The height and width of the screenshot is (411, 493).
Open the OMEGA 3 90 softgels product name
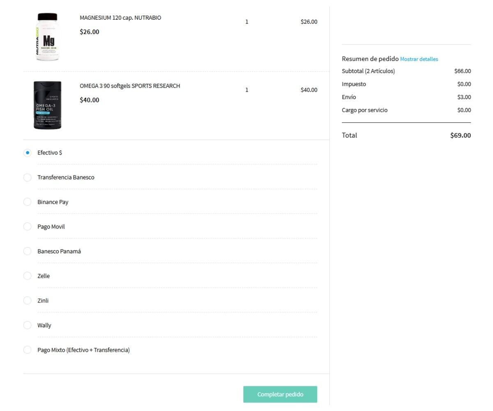coord(130,86)
